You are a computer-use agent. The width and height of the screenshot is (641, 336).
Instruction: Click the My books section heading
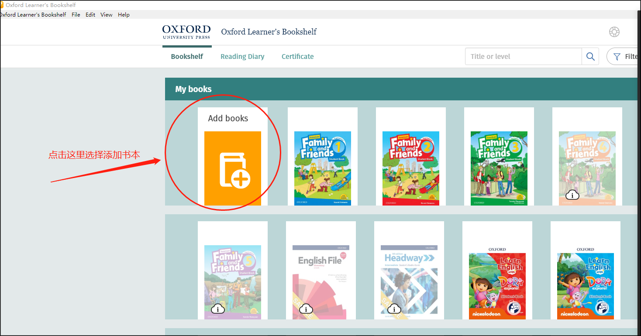pos(193,89)
